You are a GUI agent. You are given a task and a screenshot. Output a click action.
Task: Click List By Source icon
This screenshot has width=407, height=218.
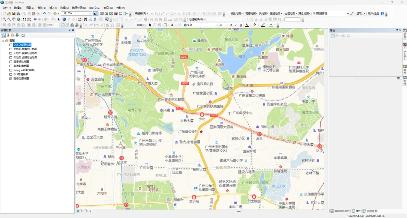tap(8, 35)
